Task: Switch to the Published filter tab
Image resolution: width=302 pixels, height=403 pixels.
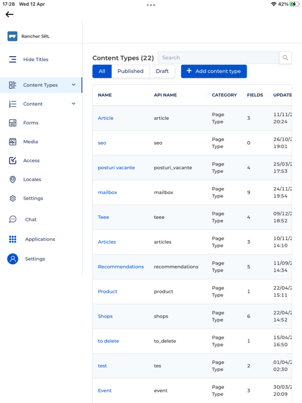Action: [x=131, y=71]
